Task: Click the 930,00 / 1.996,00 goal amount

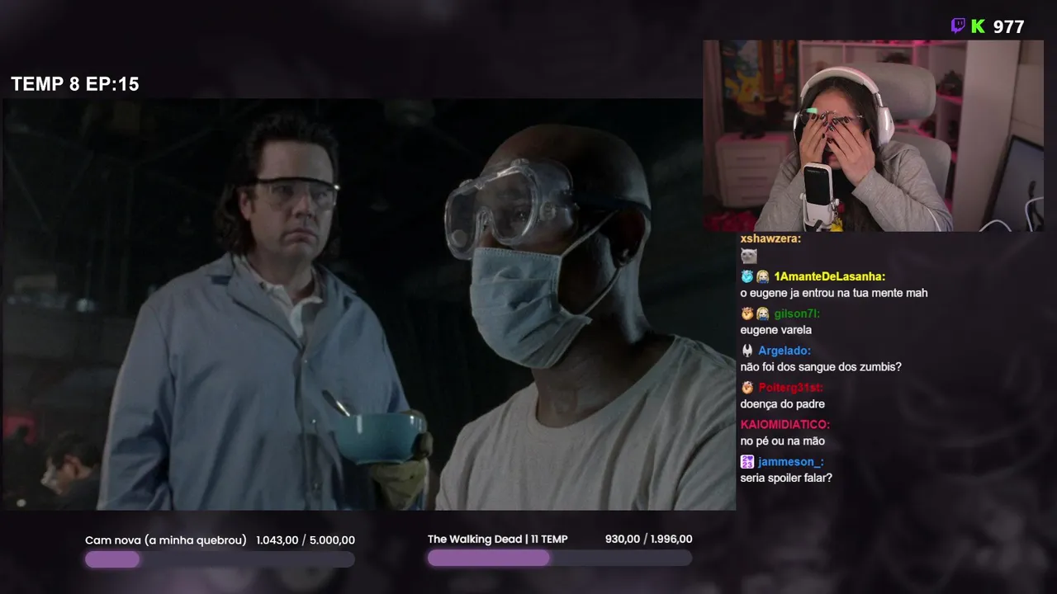Action: pos(649,540)
